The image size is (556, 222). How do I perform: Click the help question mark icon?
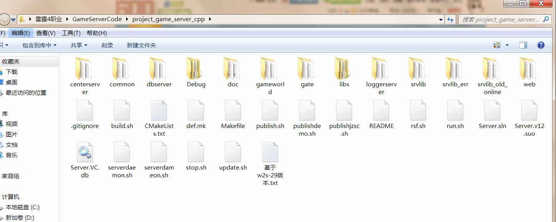(x=541, y=45)
